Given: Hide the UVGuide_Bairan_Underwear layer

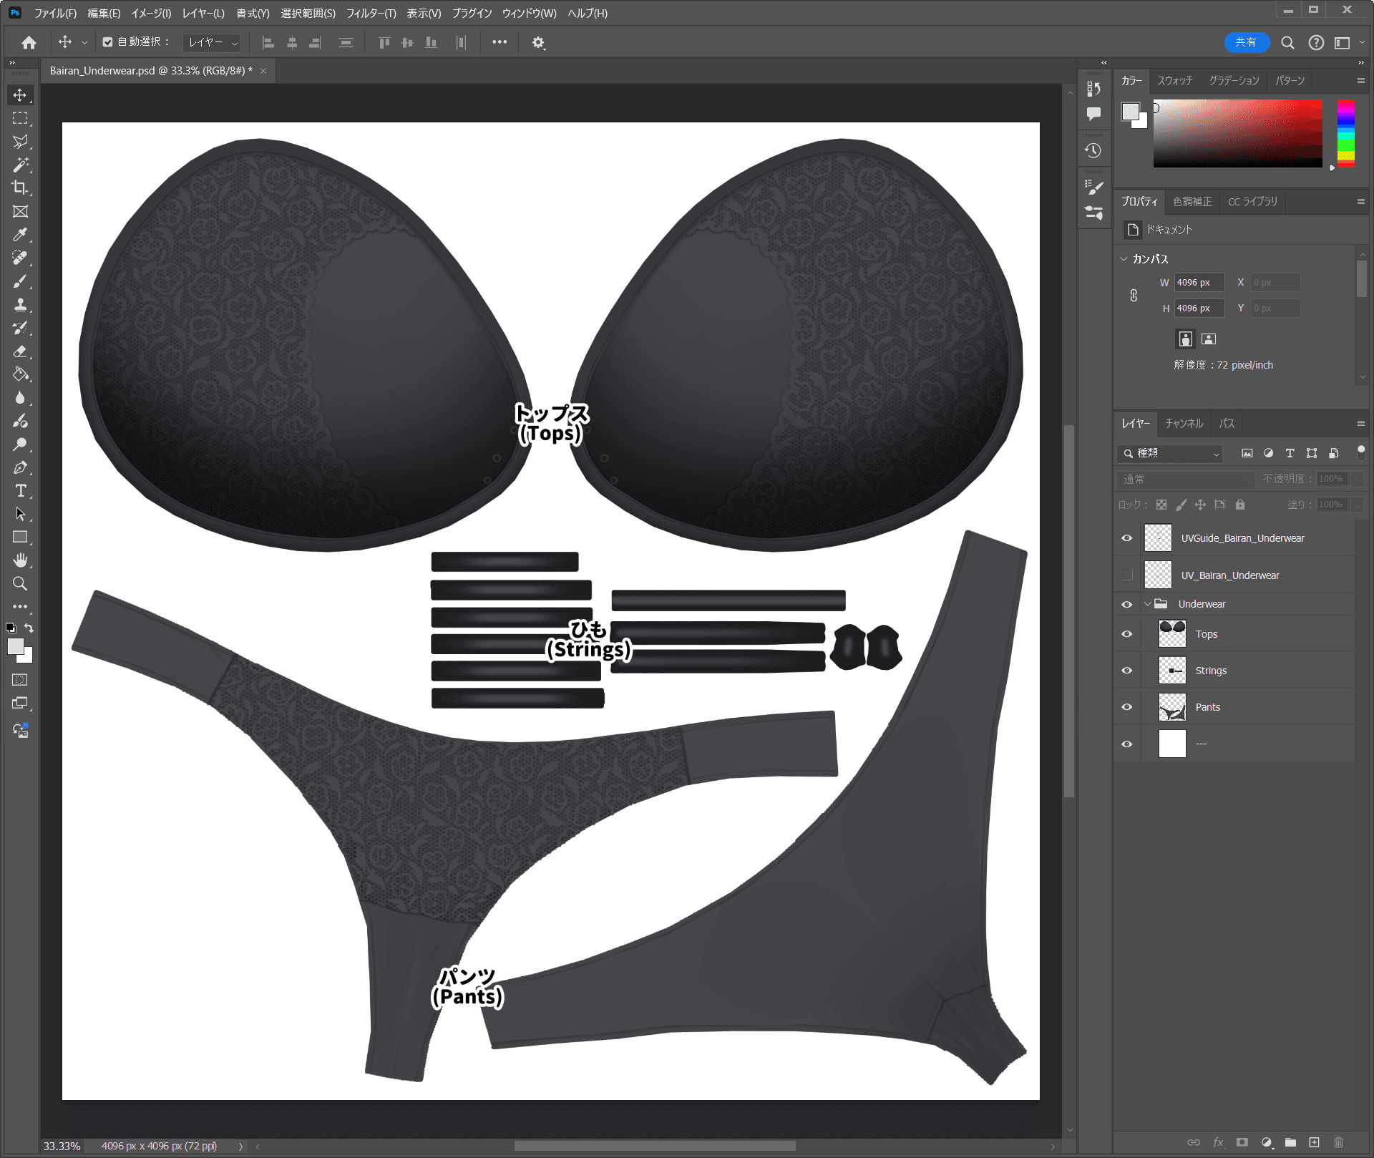Looking at the screenshot, I should coord(1127,538).
